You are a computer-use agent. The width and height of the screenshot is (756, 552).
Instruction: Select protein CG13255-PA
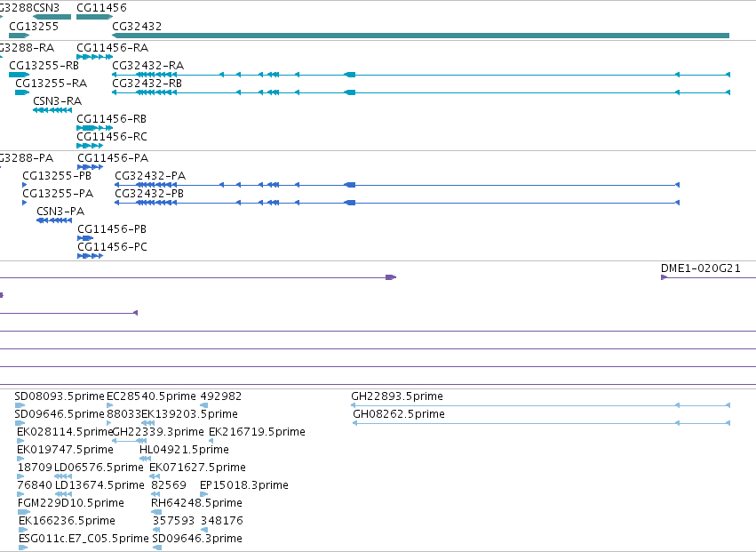click(25, 204)
